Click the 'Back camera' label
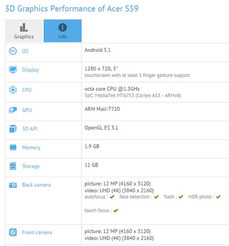Viewport: 229px width, 246px height. click(36, 185)
